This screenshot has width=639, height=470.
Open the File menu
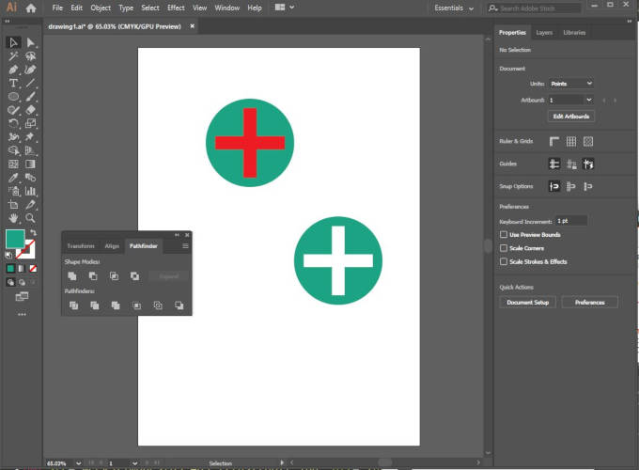pyautogui.click(x=57, y=8)
